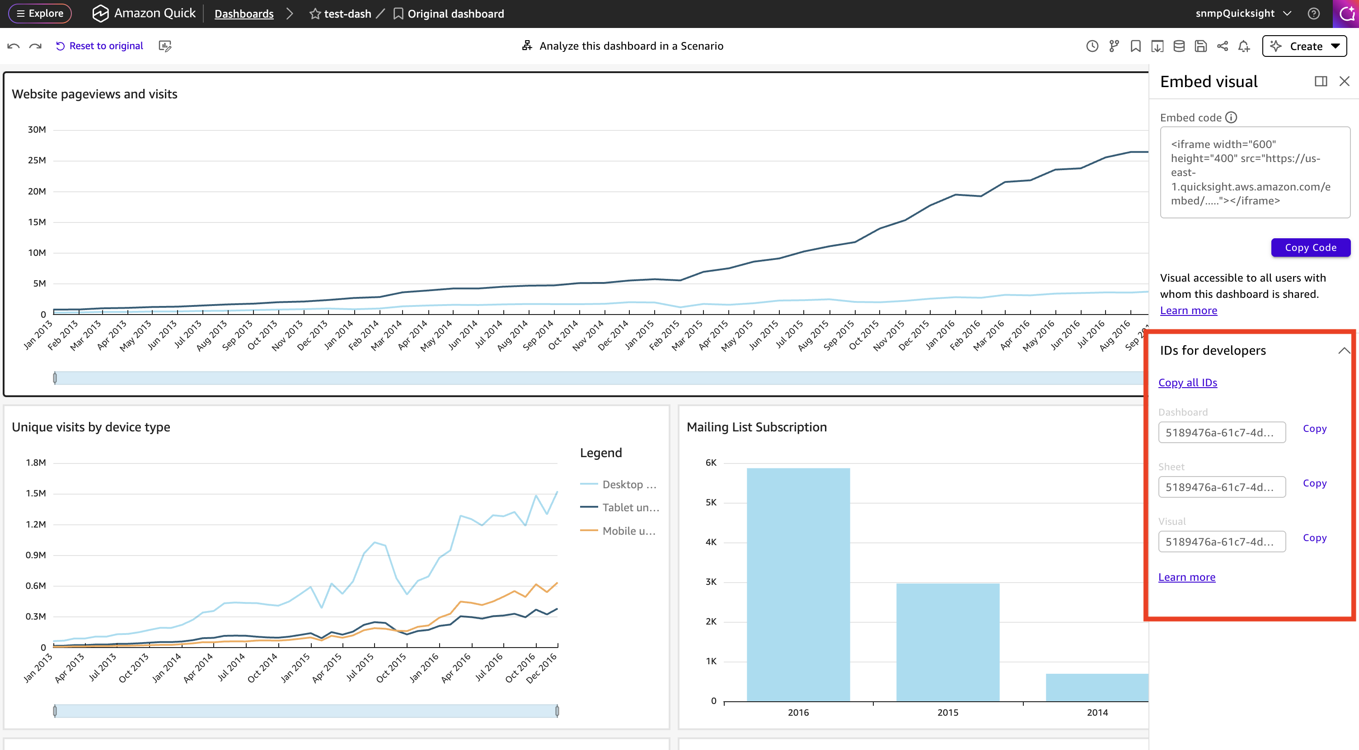Open the Create dropdown button
Image resolution: width=1359 pixels, height=750 pixels.
1304,46
